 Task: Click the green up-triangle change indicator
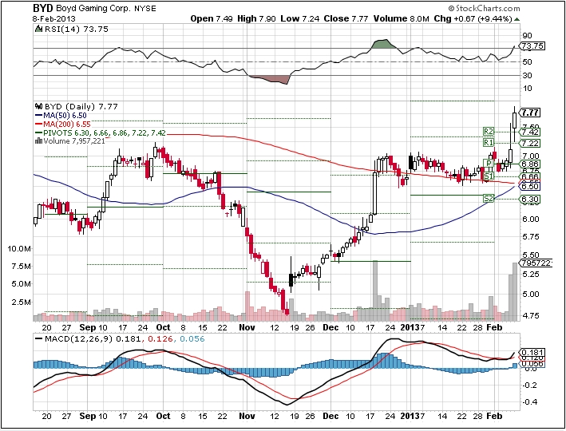point(517,19)
